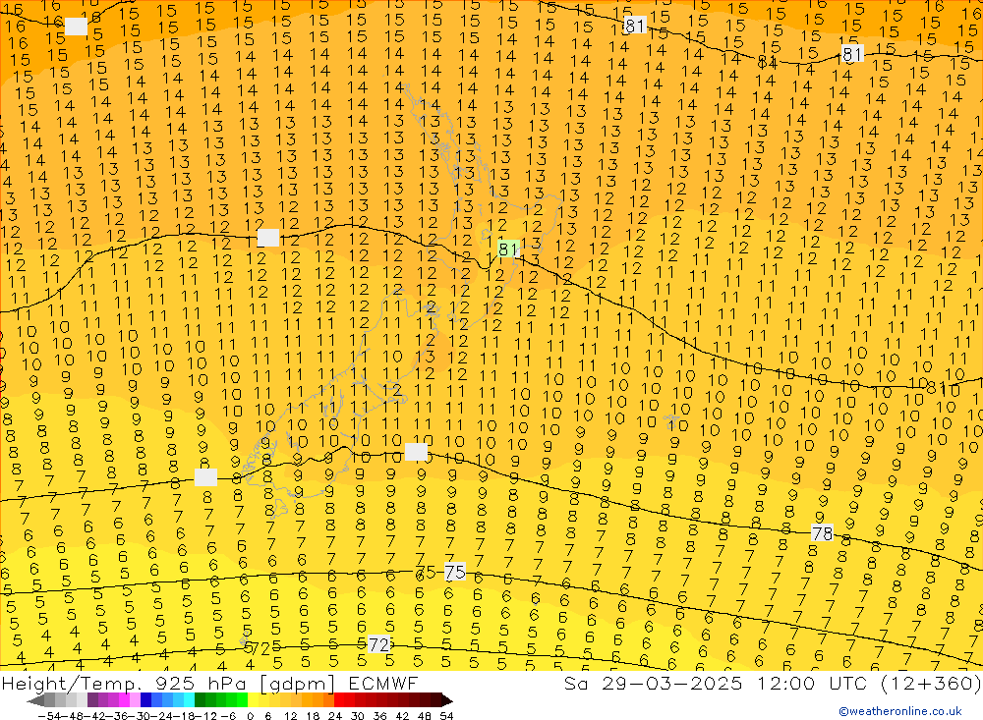Viewport: 983px width, 720px height.
Task: Click the boxed 72 contour label
Action: point(378,644)
